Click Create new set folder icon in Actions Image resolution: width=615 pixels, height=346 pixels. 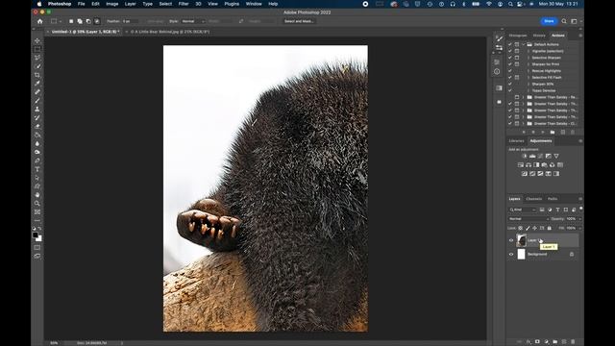point(553,133)
